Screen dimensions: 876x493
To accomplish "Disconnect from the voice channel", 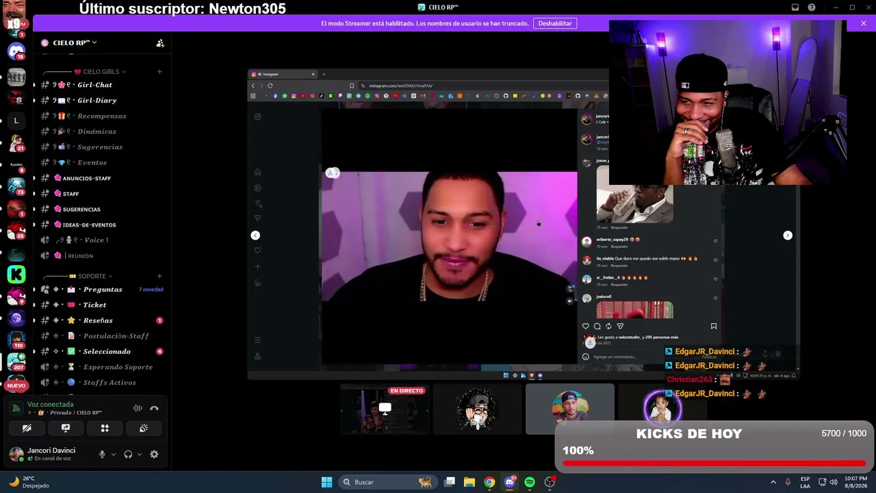I will pos(154,408).
